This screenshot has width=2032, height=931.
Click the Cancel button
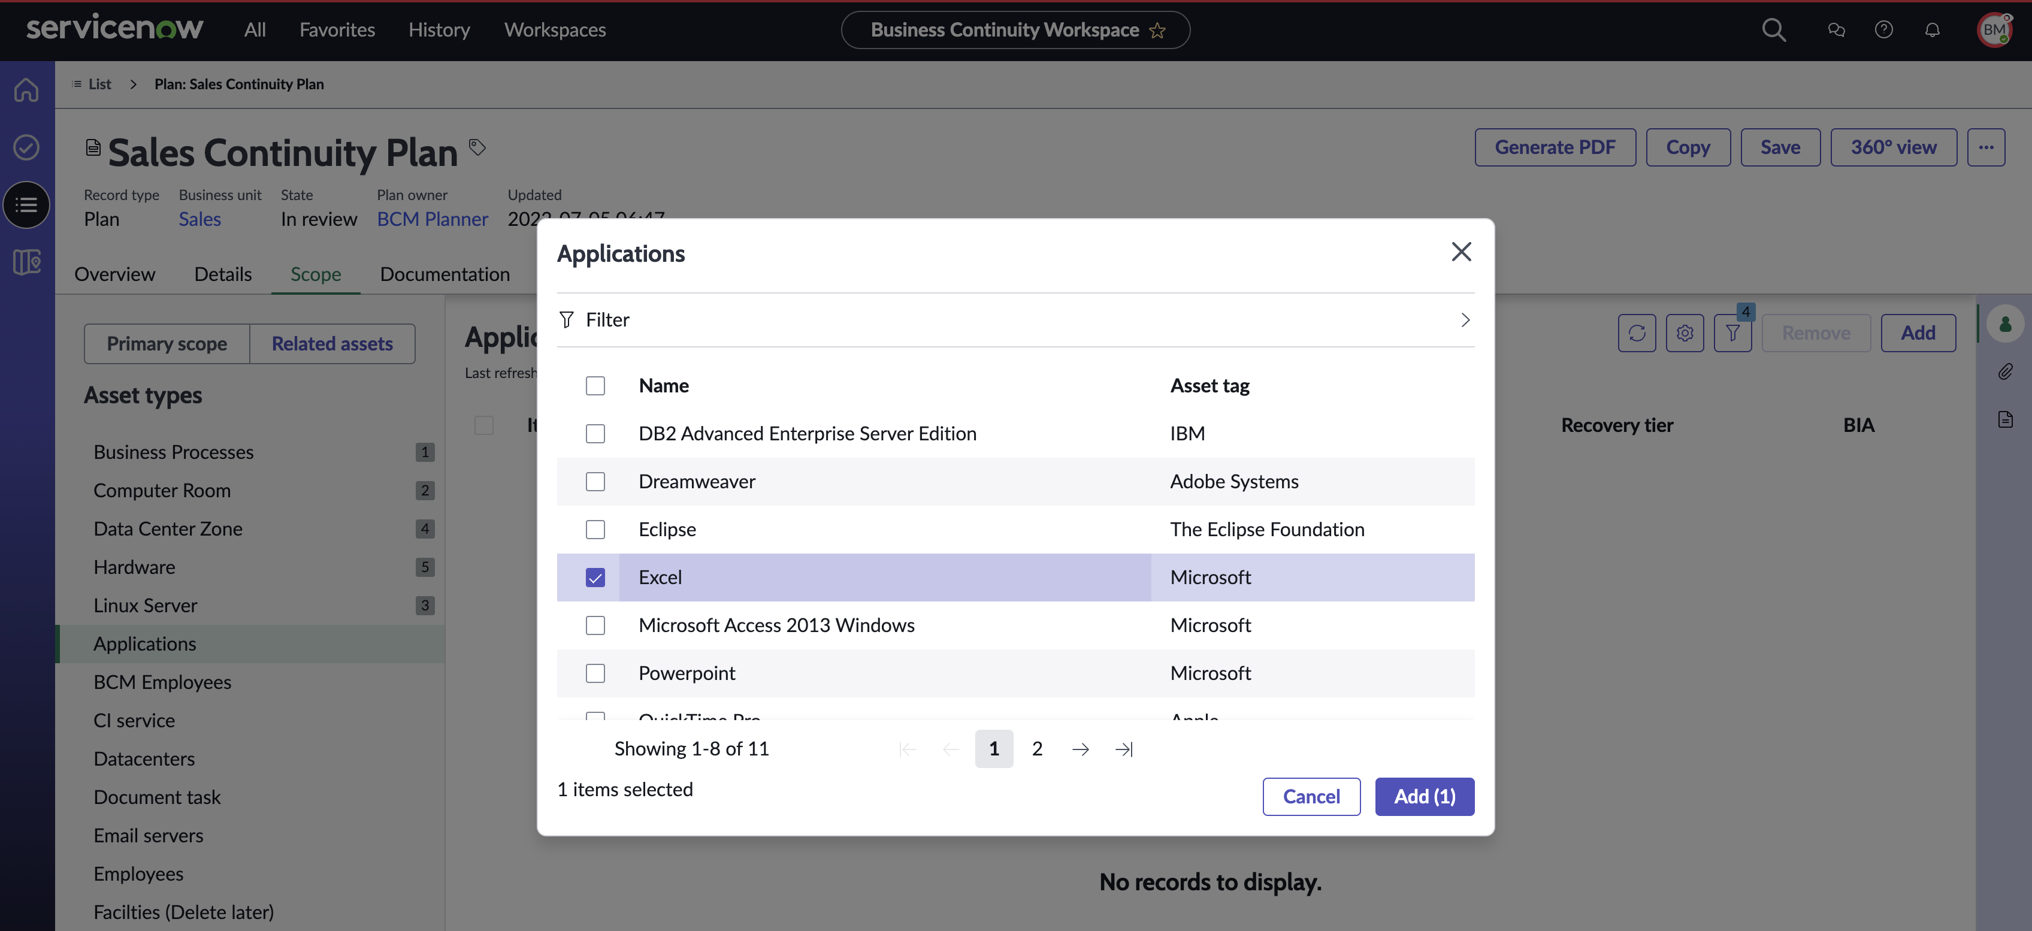[1311, 797]
